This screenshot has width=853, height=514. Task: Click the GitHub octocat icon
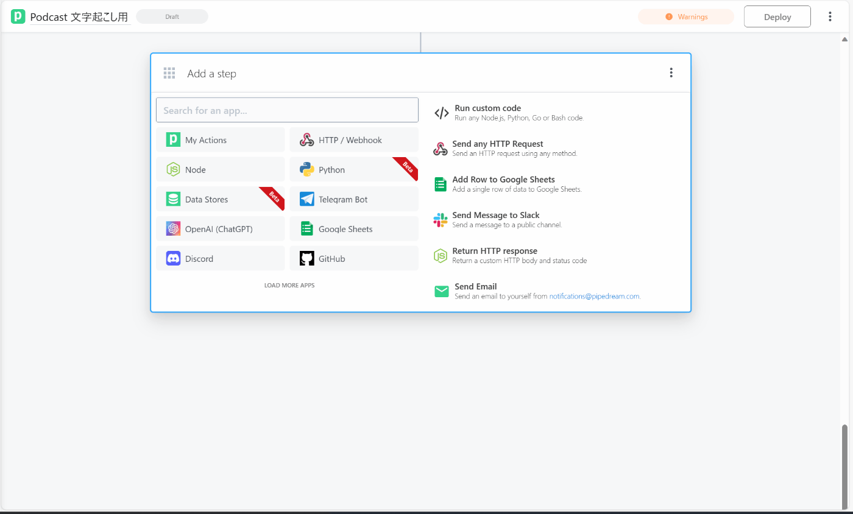(x=306, y=258)
